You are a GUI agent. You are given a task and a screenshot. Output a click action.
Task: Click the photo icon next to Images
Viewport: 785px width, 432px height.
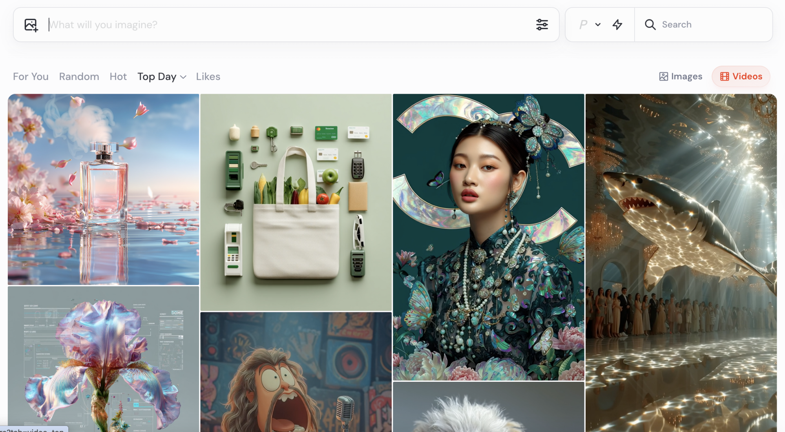pos(663,76)
